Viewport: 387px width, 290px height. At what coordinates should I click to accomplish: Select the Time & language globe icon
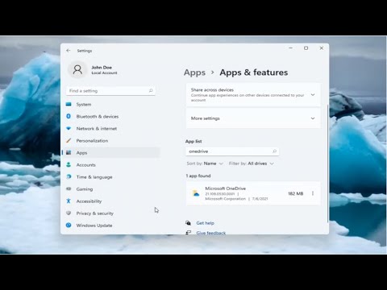[69, 176]
